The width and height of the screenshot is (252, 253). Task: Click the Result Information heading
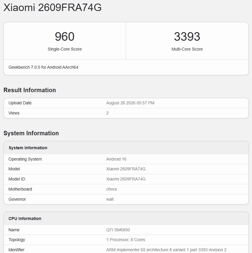coord(30,90)
